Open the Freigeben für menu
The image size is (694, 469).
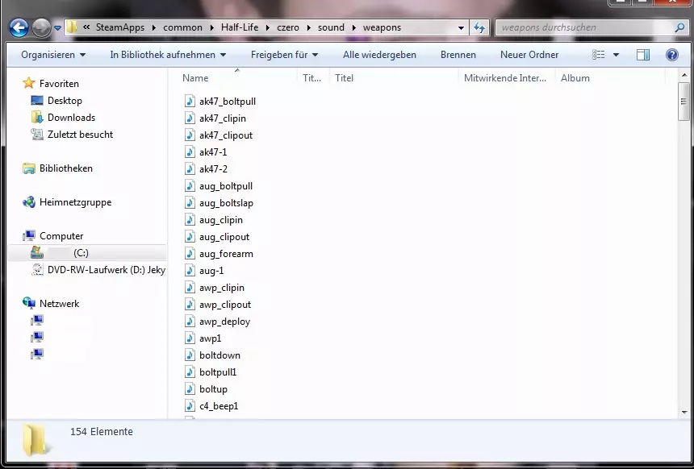[x=285, y=55]
